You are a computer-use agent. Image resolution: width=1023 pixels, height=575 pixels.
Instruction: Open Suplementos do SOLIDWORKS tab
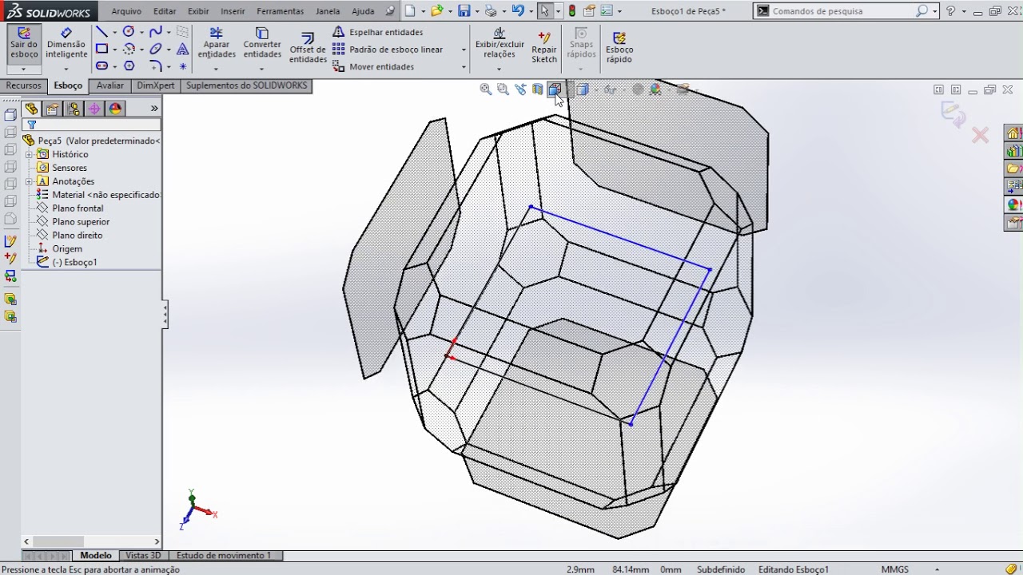point(246,85)
